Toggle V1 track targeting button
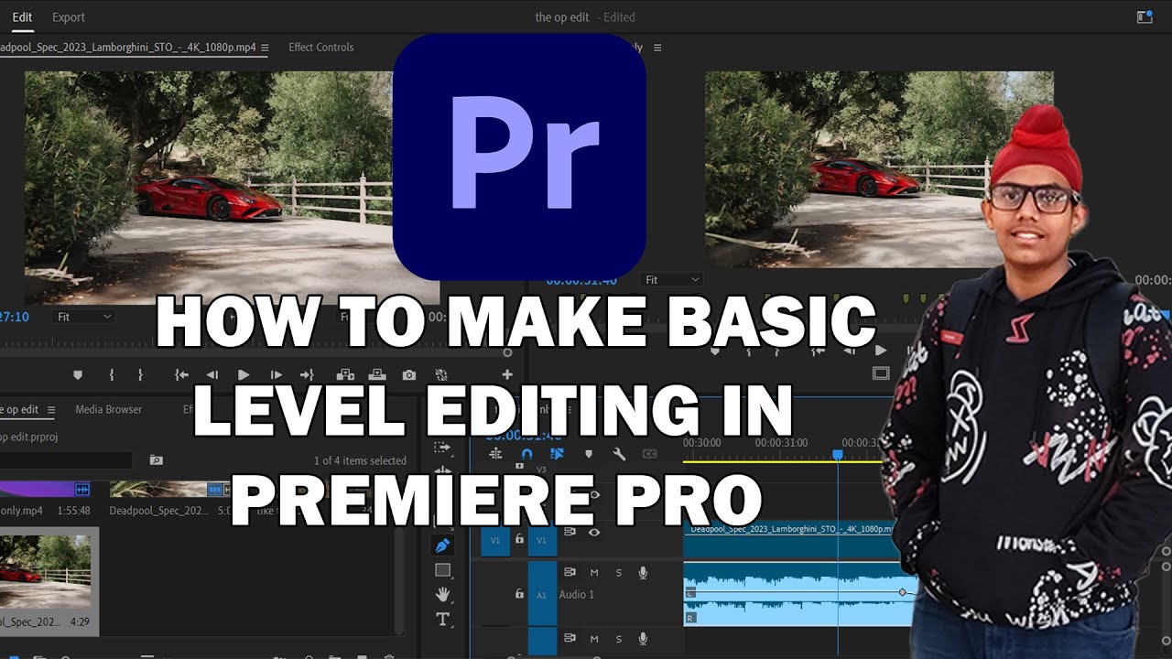1172x659 pixels. [541, 540]
